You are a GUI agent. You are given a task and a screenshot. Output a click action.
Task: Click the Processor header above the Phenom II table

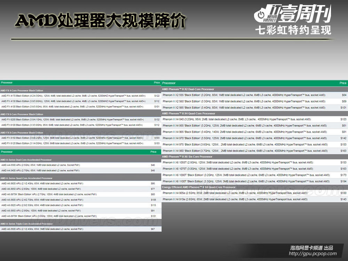click(x=169, y=83)
